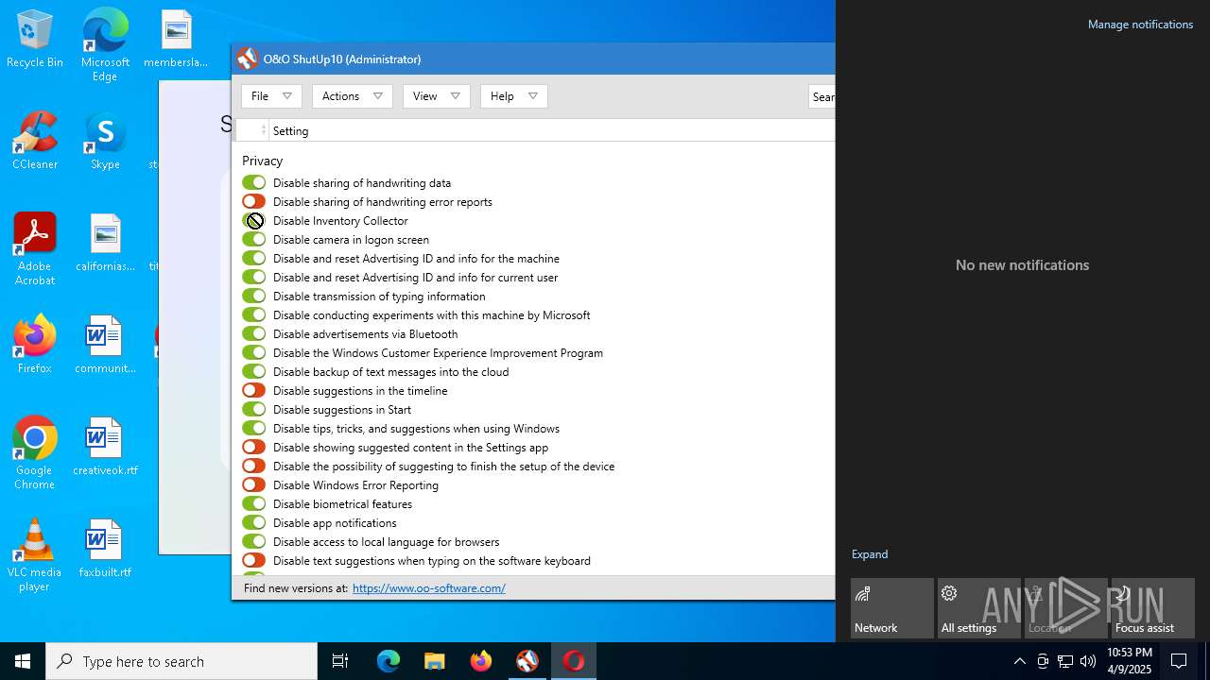Open the Help dropdown menu

click(x=513, y=96)
